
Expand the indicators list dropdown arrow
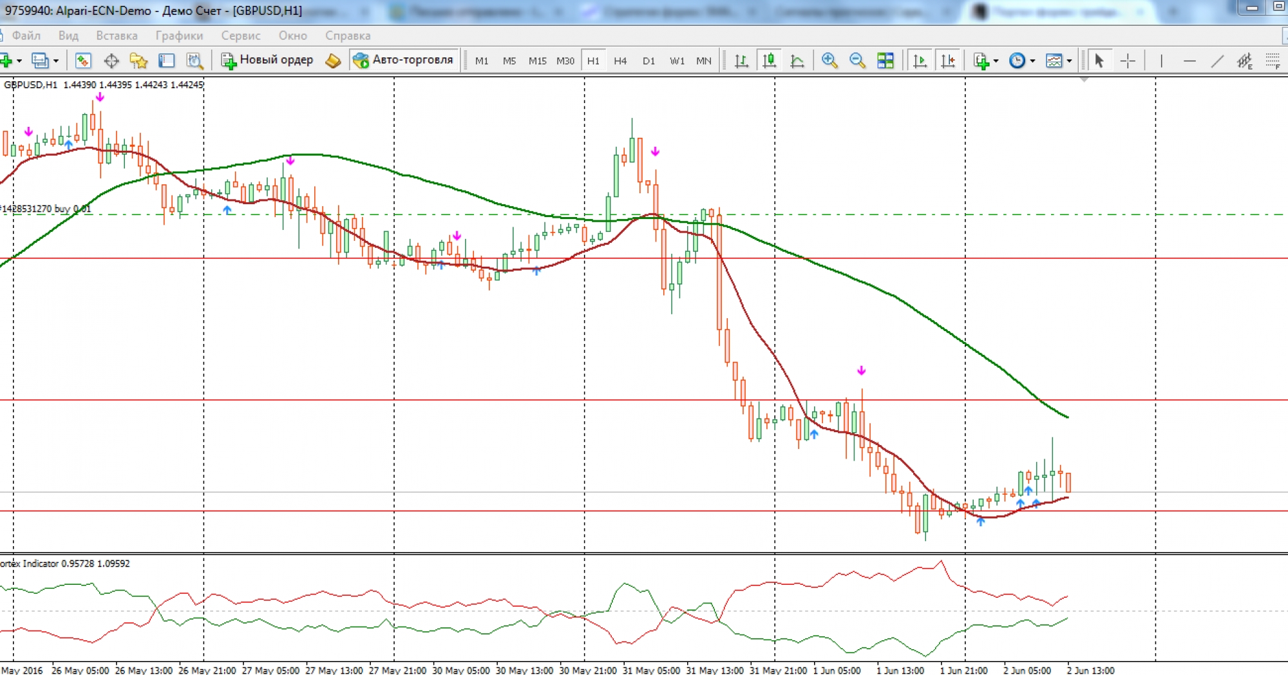point(996,61)
